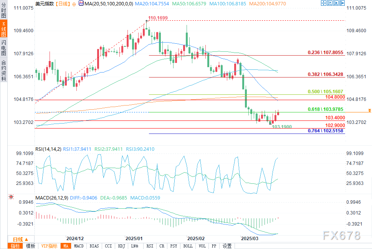The width and height of the screenshot is (372, 249).
Task: Click the RSI(14,14,2) panel label
Action: point(48,149)
